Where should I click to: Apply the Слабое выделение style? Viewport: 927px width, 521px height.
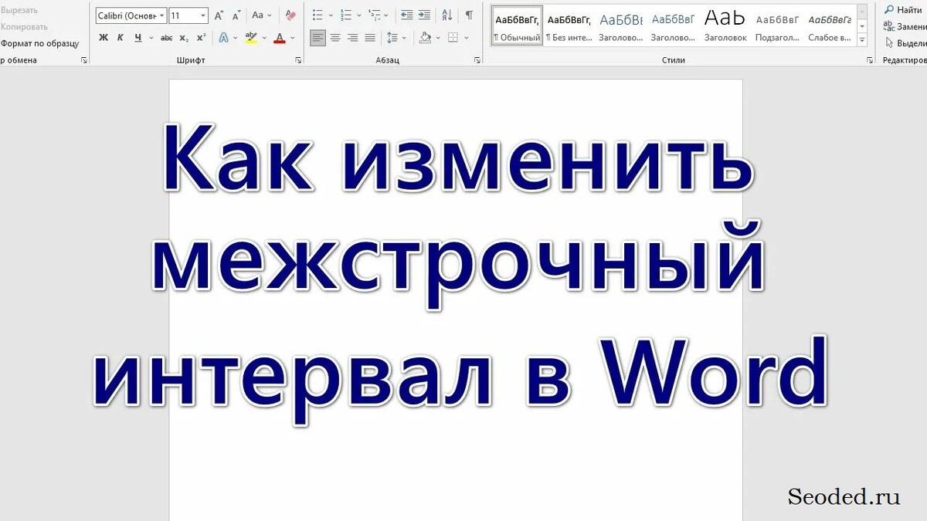coord(830,26)
